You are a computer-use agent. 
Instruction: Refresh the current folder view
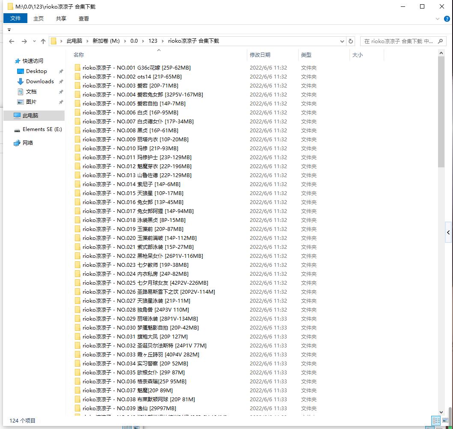[x=351, y=41]
